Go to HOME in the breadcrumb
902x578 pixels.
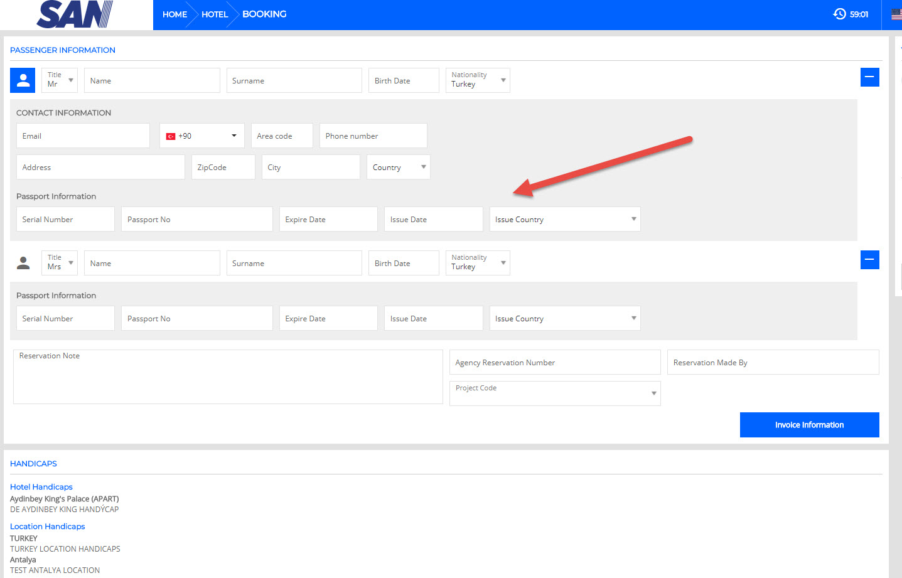[174, 14]
